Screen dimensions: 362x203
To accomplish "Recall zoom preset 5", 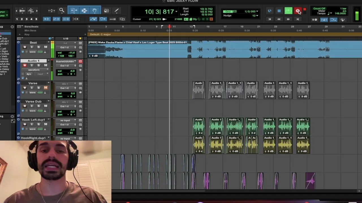I will 36,19.
